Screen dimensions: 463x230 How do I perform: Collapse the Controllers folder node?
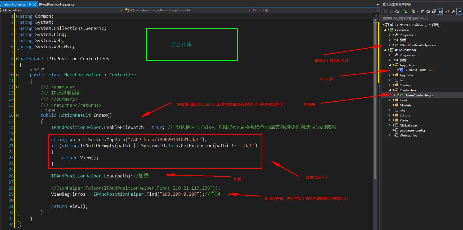click(x=390, y=90)
